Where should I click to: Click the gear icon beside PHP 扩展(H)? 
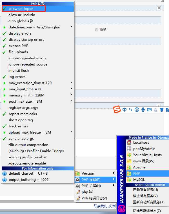tap(77, 186)
